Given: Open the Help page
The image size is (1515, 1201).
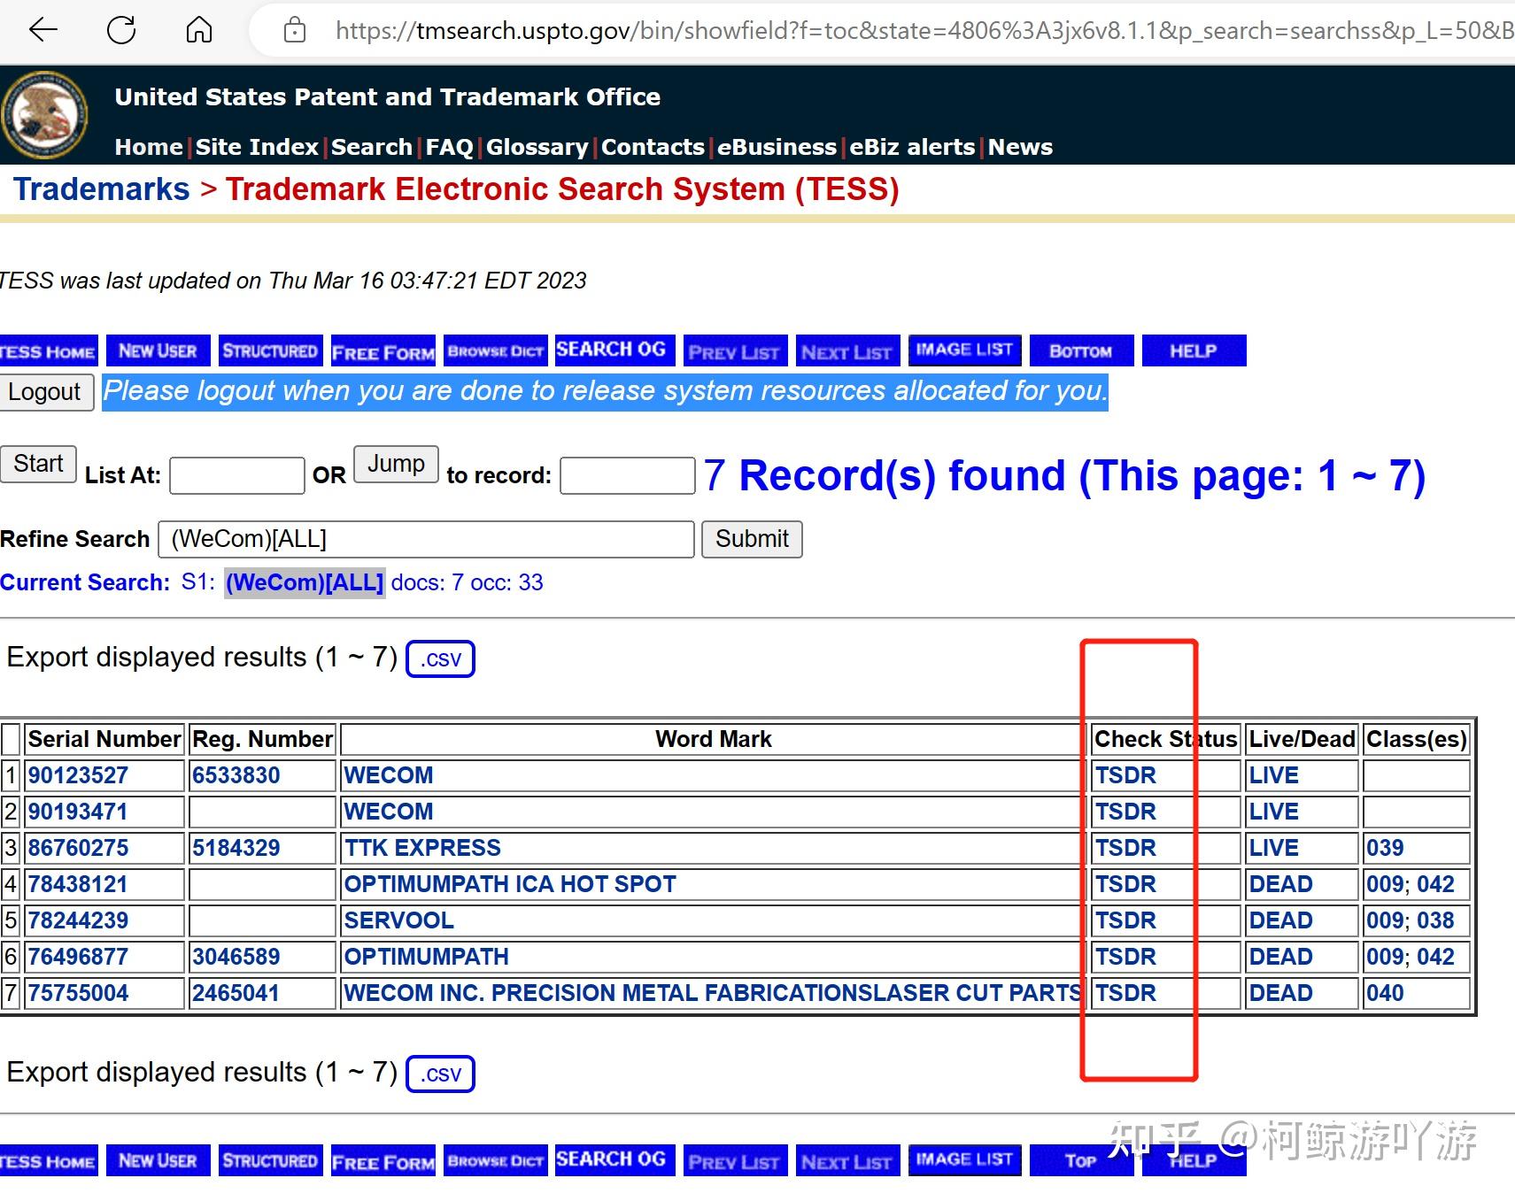Looking at the screenshot, I should [x=1193, y=350].
